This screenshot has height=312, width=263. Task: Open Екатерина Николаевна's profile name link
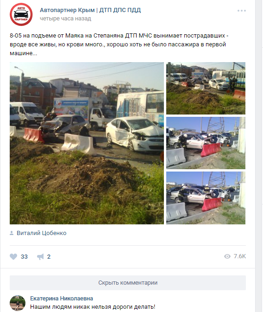[x=62, y=299]
